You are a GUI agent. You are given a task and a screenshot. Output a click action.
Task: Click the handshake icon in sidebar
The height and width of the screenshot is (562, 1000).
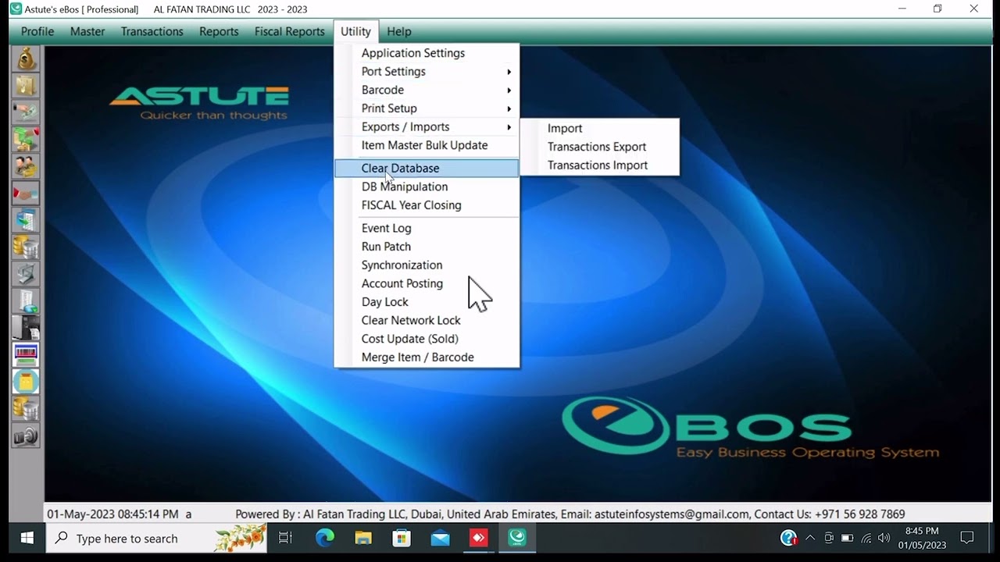26,193
